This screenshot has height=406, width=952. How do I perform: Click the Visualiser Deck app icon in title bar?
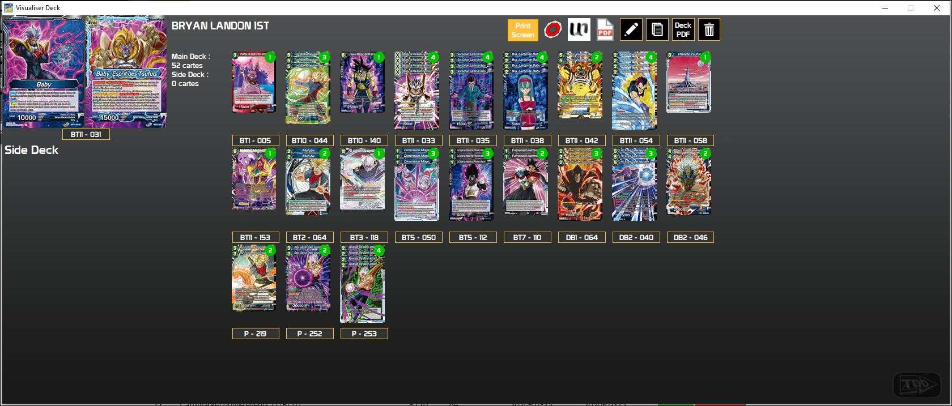tap(8, 7)
